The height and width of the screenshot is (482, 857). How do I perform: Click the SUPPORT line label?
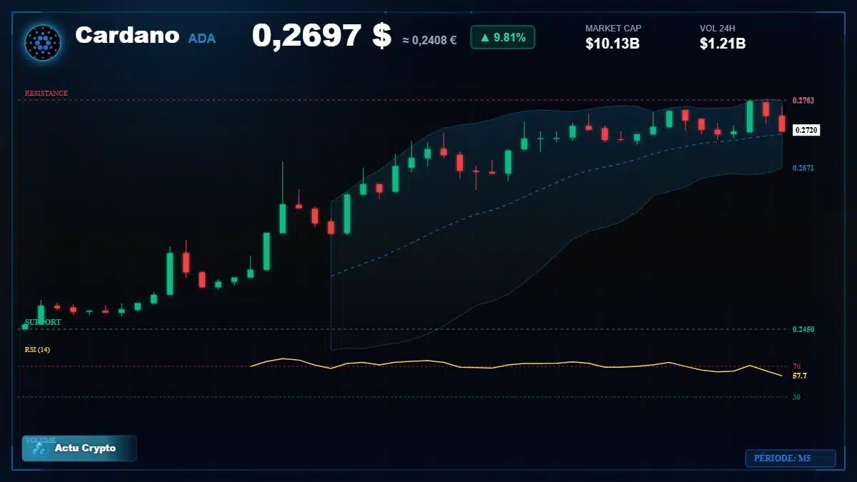[43, 322]
